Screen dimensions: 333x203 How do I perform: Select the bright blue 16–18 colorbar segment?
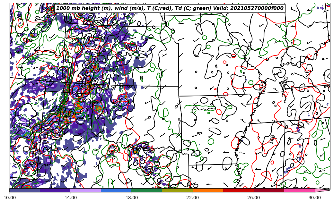click(x=116, y=190)
